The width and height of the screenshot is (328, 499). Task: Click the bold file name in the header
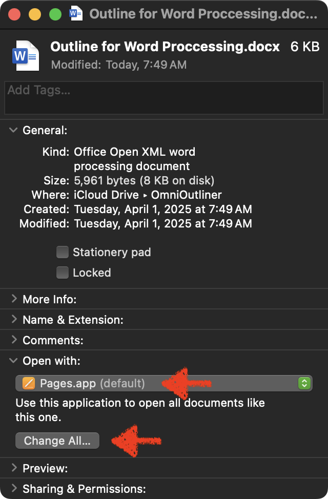[165, 47]
